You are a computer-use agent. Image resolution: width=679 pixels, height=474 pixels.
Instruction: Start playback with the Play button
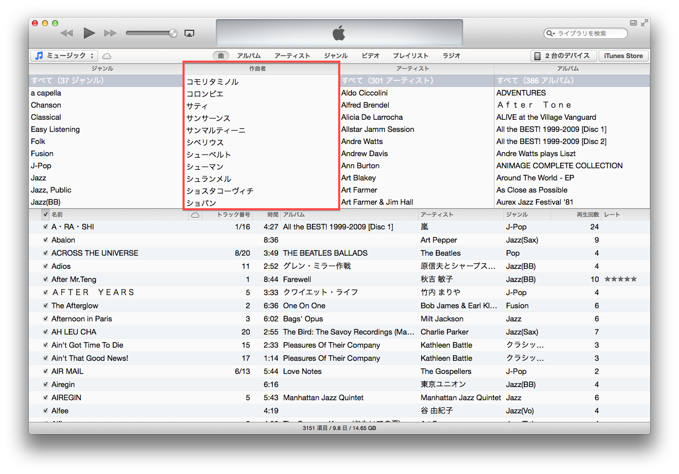tap(89, 33)
